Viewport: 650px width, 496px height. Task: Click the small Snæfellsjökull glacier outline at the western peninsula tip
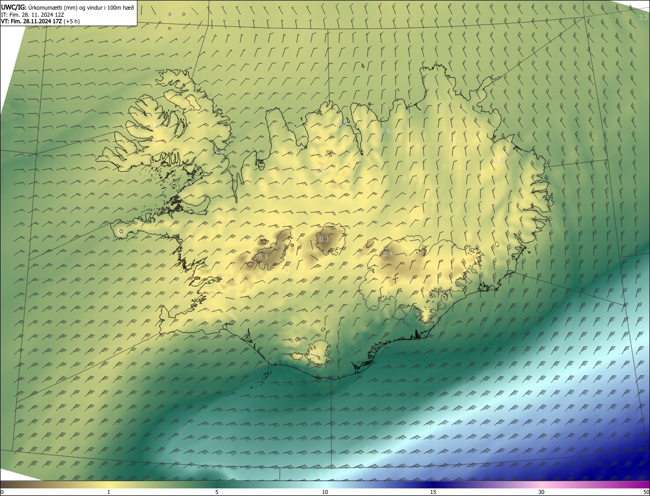click(x=121, y=232)
